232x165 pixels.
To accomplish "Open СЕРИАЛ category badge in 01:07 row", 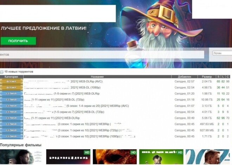I will pos(11,106).
